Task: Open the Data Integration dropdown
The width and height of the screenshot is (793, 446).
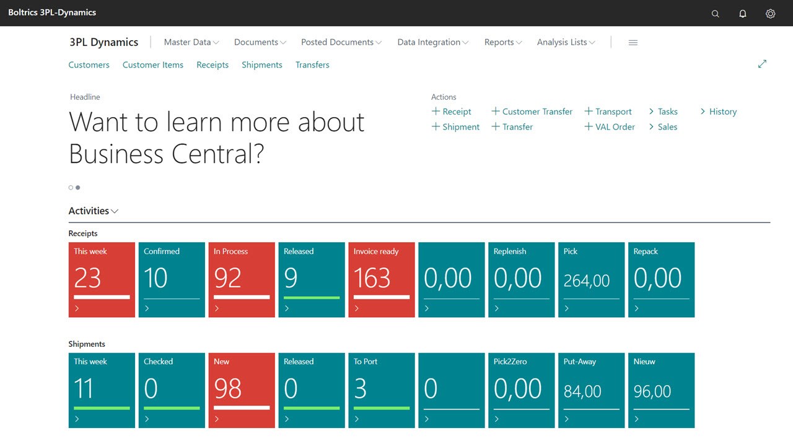Action: coord(433,42)
